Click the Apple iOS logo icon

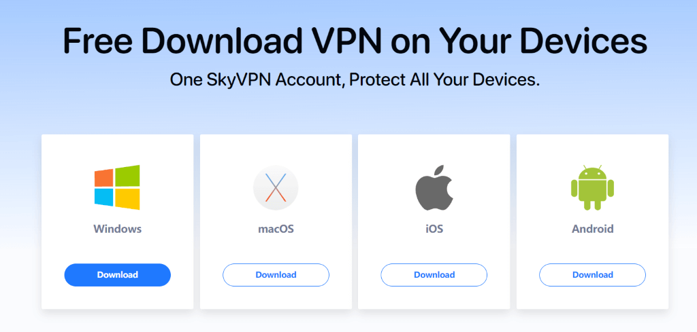[x=434, y=187]
